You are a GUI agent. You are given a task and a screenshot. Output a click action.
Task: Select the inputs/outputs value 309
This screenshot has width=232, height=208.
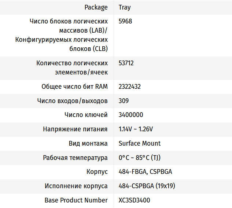(x=124, y=101)
